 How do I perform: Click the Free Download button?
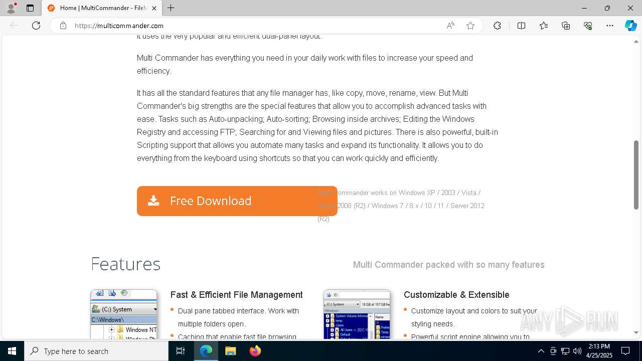click(x=237, y=201)
